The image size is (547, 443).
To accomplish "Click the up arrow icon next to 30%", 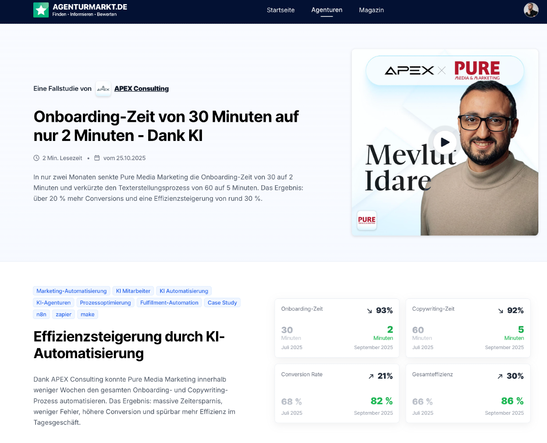I will pyautogui.click(x=500, y=376).
